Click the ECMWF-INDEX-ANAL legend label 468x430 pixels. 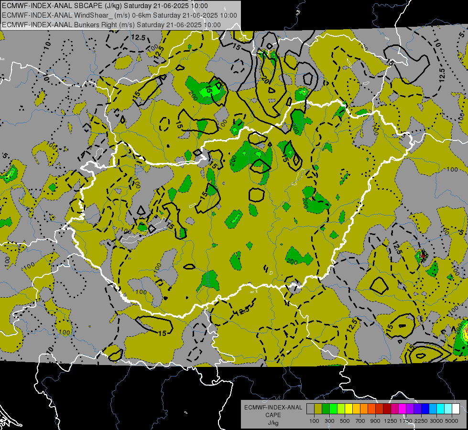(273, 408)
